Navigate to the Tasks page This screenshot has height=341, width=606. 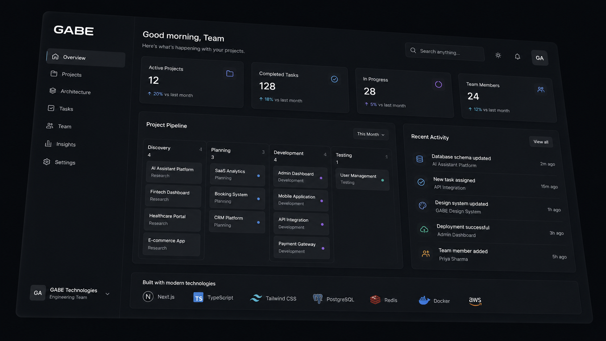pos(66,109)
